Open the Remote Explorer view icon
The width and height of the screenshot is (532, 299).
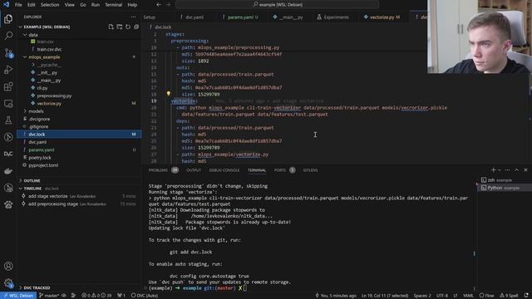(8, 103)
